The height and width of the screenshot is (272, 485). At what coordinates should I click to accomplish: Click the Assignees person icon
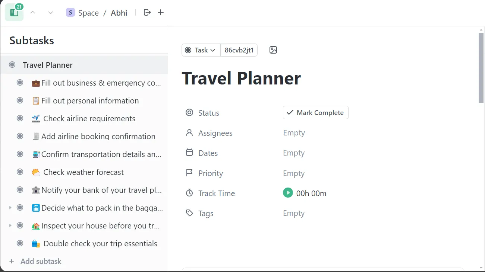coord(189,132)
